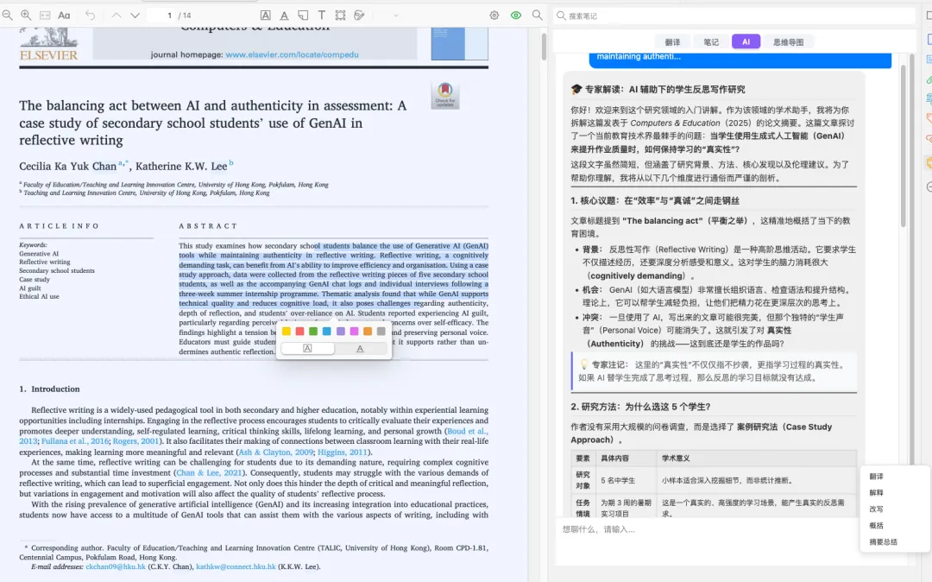932x582 pixels.
Task: Open the Ash & Clayton, 2009 citation
Action: (276, 452)
